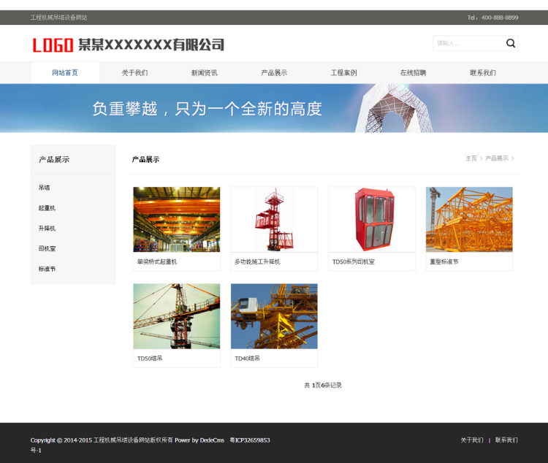Open the 网站首页 navigation tab
The height and width of the screenshot is (463, 548).
pyautogui.click(x=65, y=73)
